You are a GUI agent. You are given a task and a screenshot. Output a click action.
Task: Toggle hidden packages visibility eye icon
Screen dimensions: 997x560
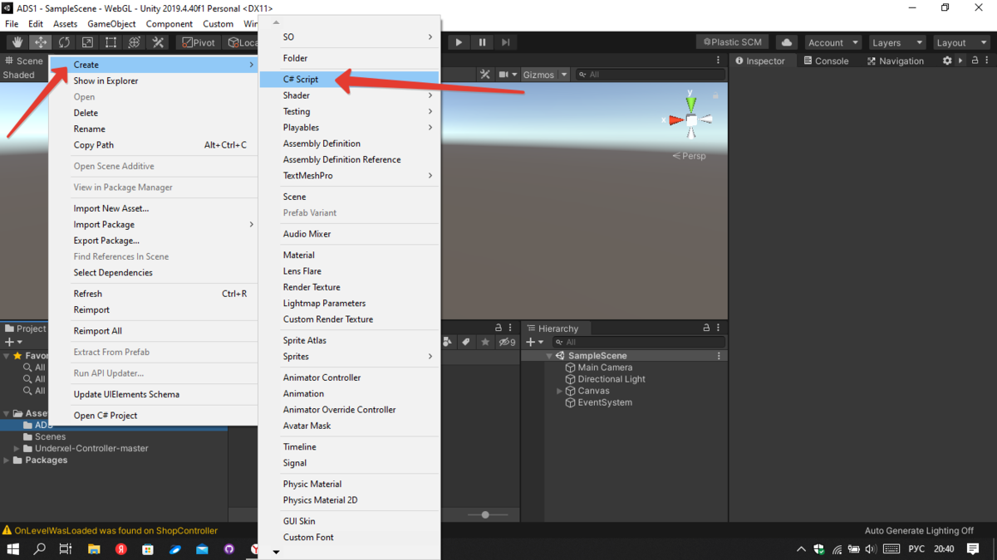pyautogui.click(x=506, y=342)
